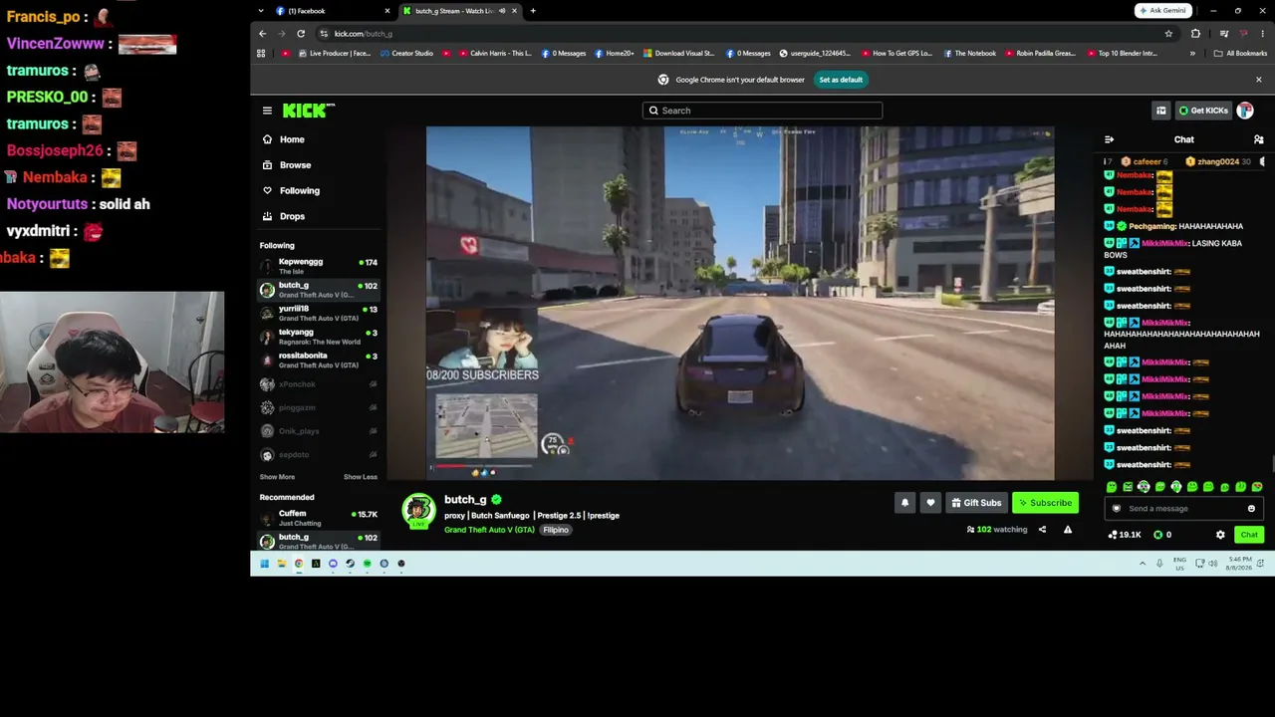Viewport: 1275px width, 717px height.
Task: Reload the page in Chrome
Action: (x=300, y=34)
